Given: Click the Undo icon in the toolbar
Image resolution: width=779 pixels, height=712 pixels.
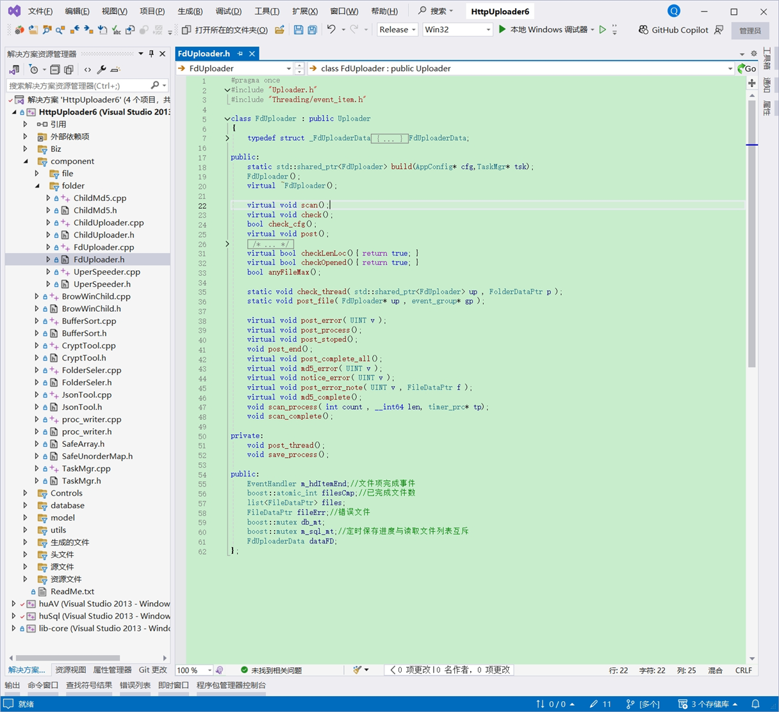Looking at the screenshot, I should (x=331, y=29).
